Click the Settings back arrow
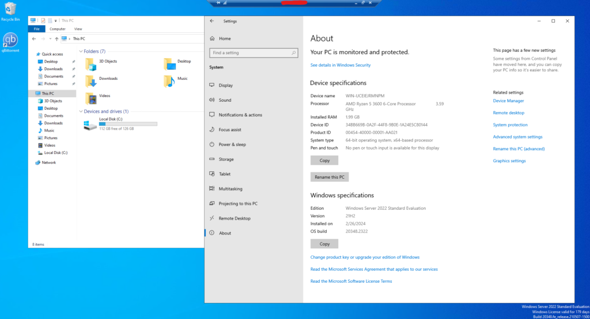Image resolution: width=590 pixels, height=319 pixels. (x=212, y=21)
